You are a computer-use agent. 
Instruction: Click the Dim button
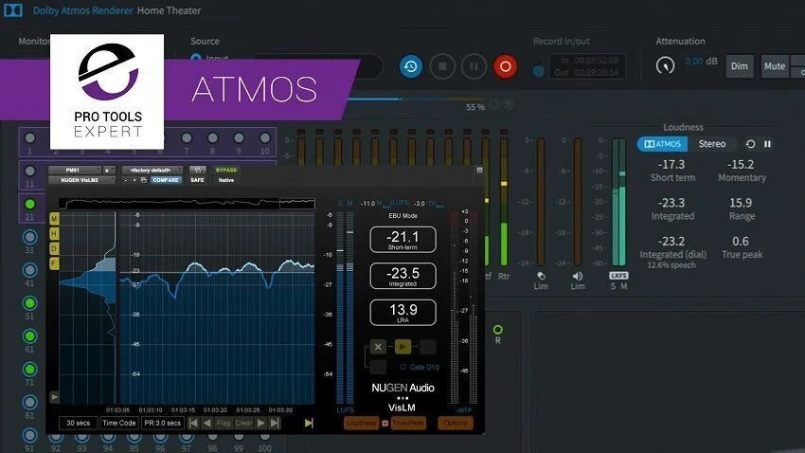coord(740,66)
